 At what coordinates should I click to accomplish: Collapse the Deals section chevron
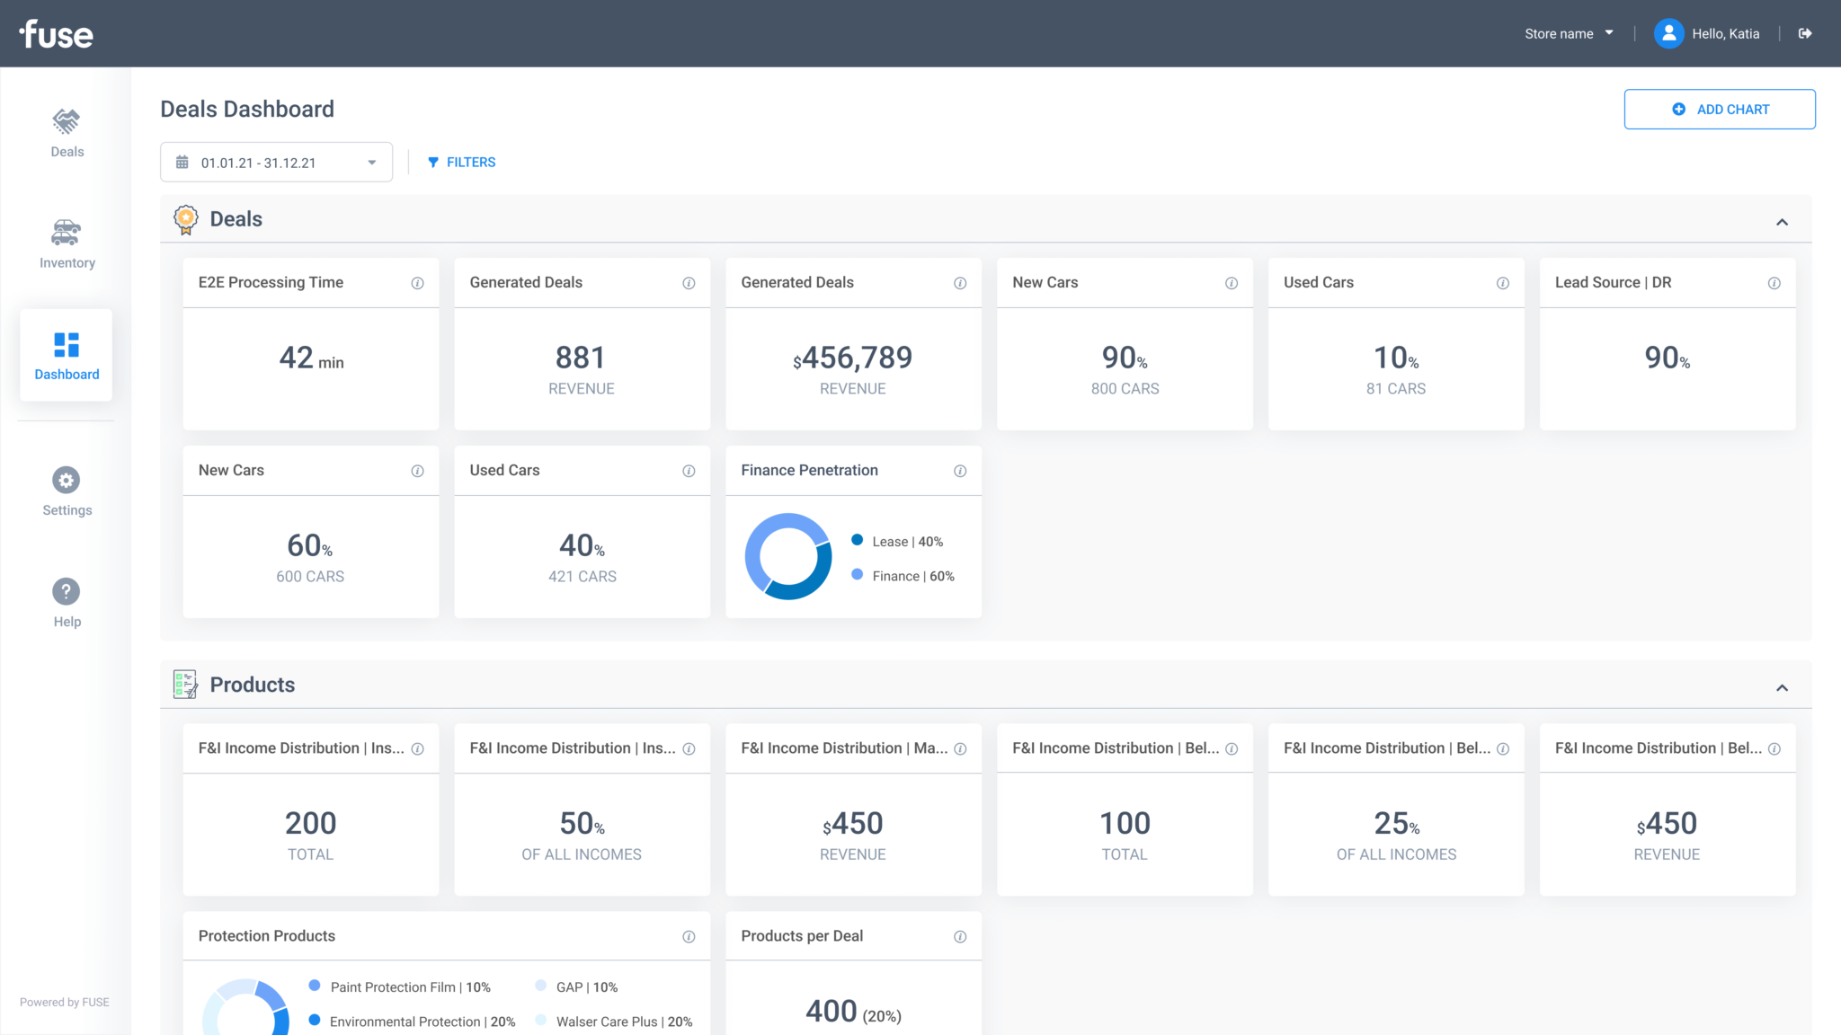coord(1782,222)
